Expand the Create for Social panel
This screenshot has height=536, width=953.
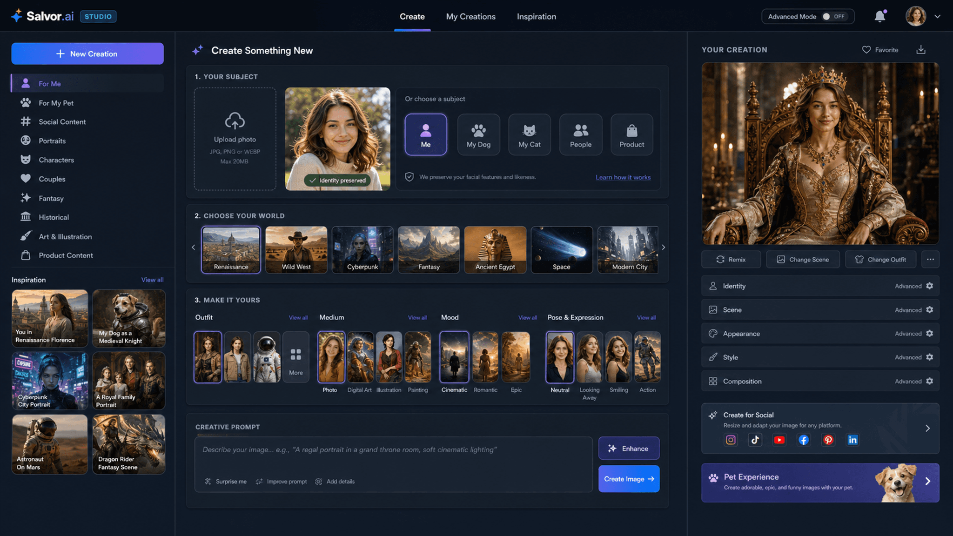(927, 428)
